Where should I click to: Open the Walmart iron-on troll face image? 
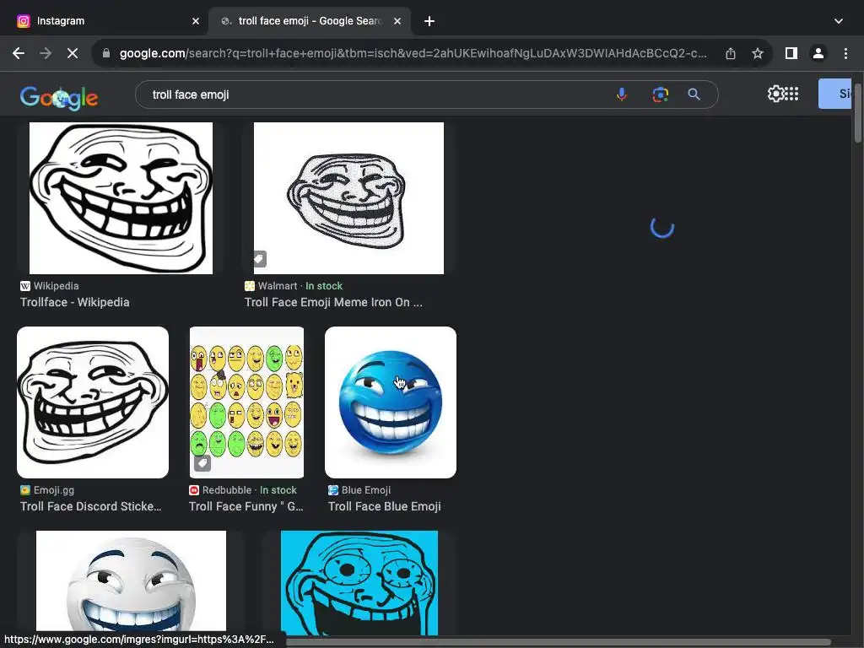tap(348, 197)
